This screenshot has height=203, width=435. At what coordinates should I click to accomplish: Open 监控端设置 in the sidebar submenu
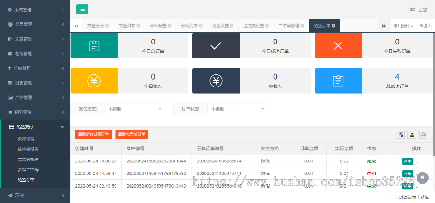(28, 149)
